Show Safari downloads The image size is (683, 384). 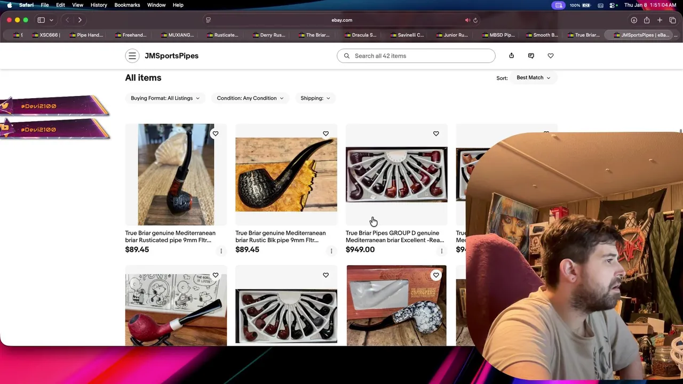pos(634,20)
